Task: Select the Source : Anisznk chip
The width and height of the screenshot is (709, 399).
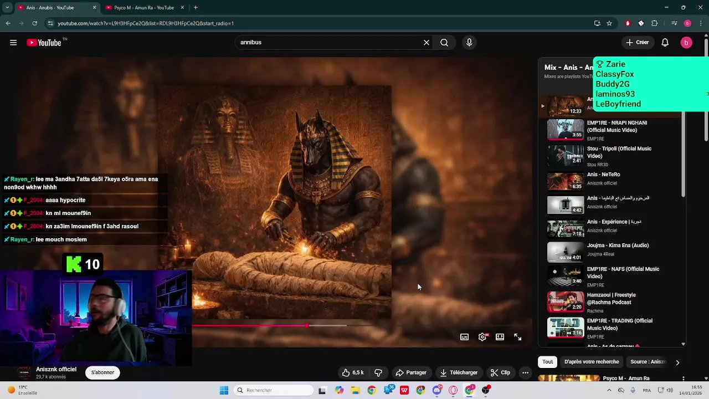Action: [648, 362]
